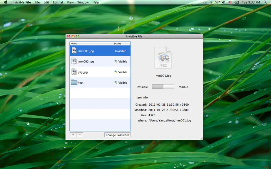The height and width of the screenshot is (169, 271).
Task: Click the Visible label next to switch
Action: click(183, 87)
